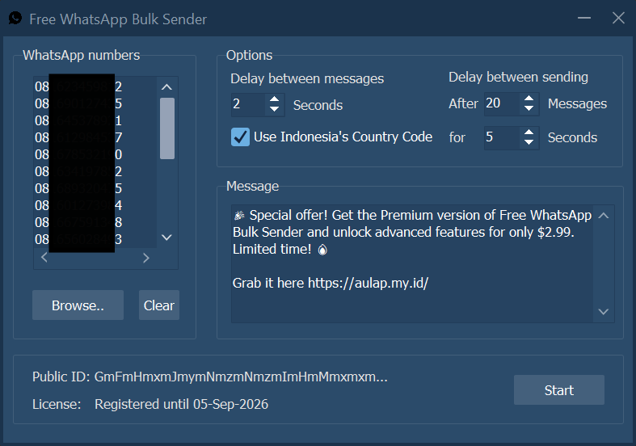
Task: Increase the pause duration in seconds
Action: coord(529,132)
